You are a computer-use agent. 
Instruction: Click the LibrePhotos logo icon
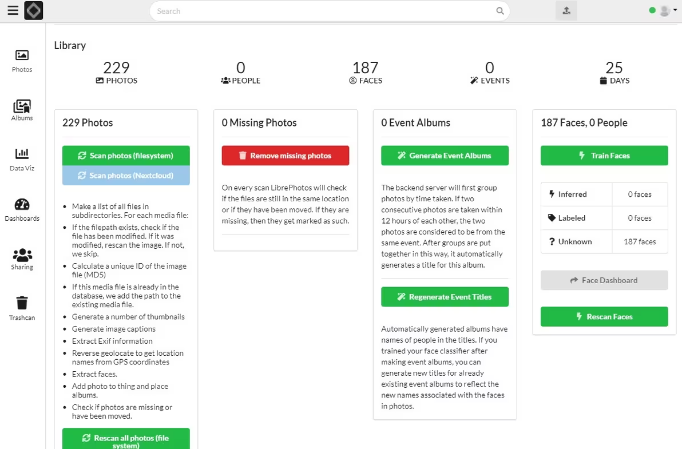point(34,11)
